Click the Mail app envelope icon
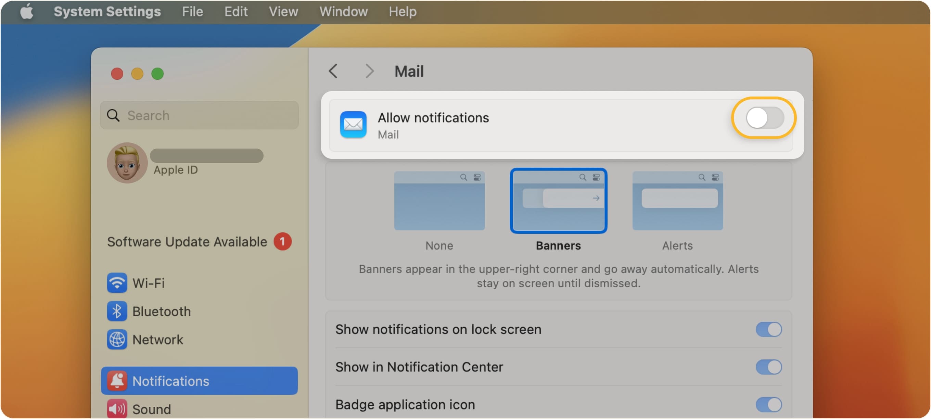 (353, 124)
